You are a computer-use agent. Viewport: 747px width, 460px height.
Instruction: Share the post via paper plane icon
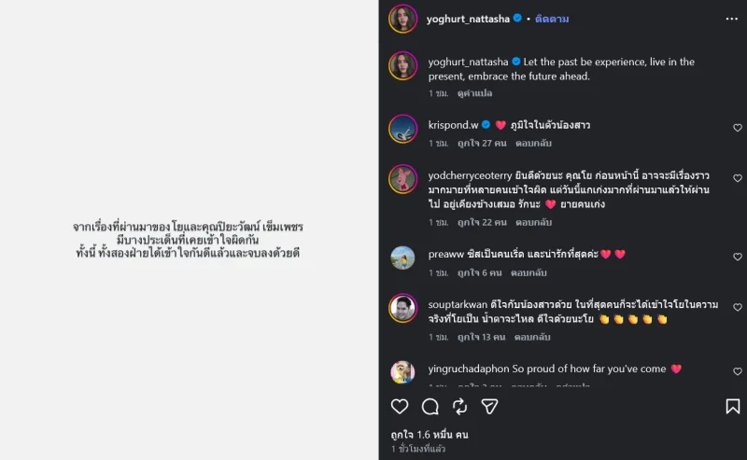point(489,406)
